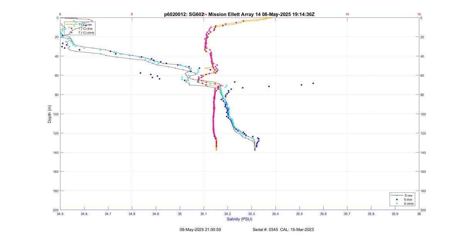Click right depth axis tick '100'
The height and width of the screenshot is (236, 463).
424,114
